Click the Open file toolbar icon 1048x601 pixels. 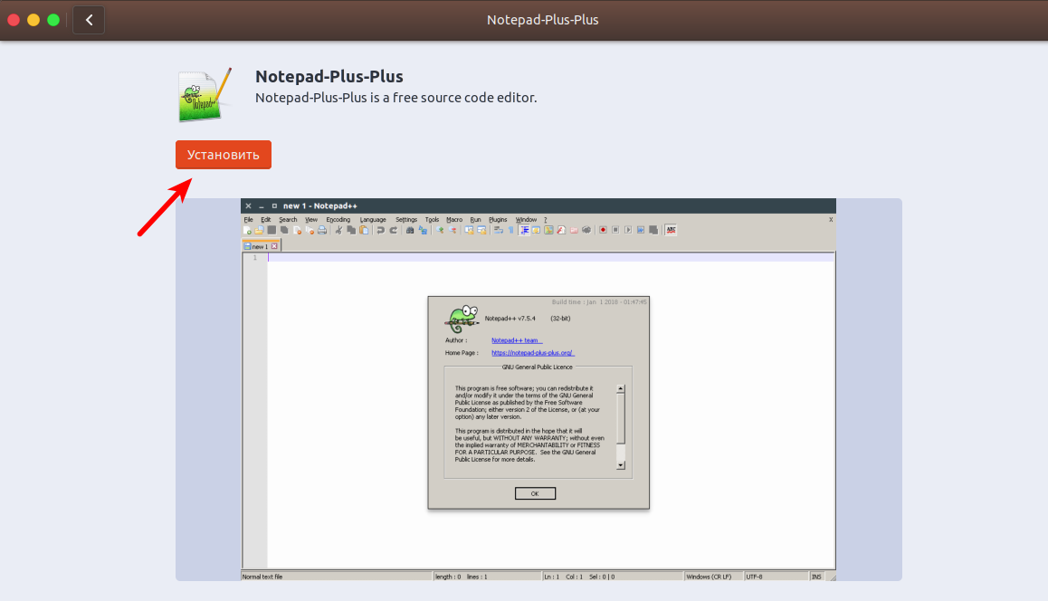click(x=261, y=230)
